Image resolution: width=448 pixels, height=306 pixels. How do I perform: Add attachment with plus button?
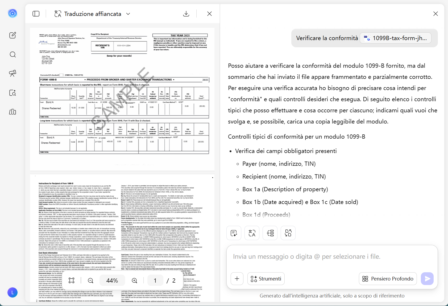click(x=237, y=279)
